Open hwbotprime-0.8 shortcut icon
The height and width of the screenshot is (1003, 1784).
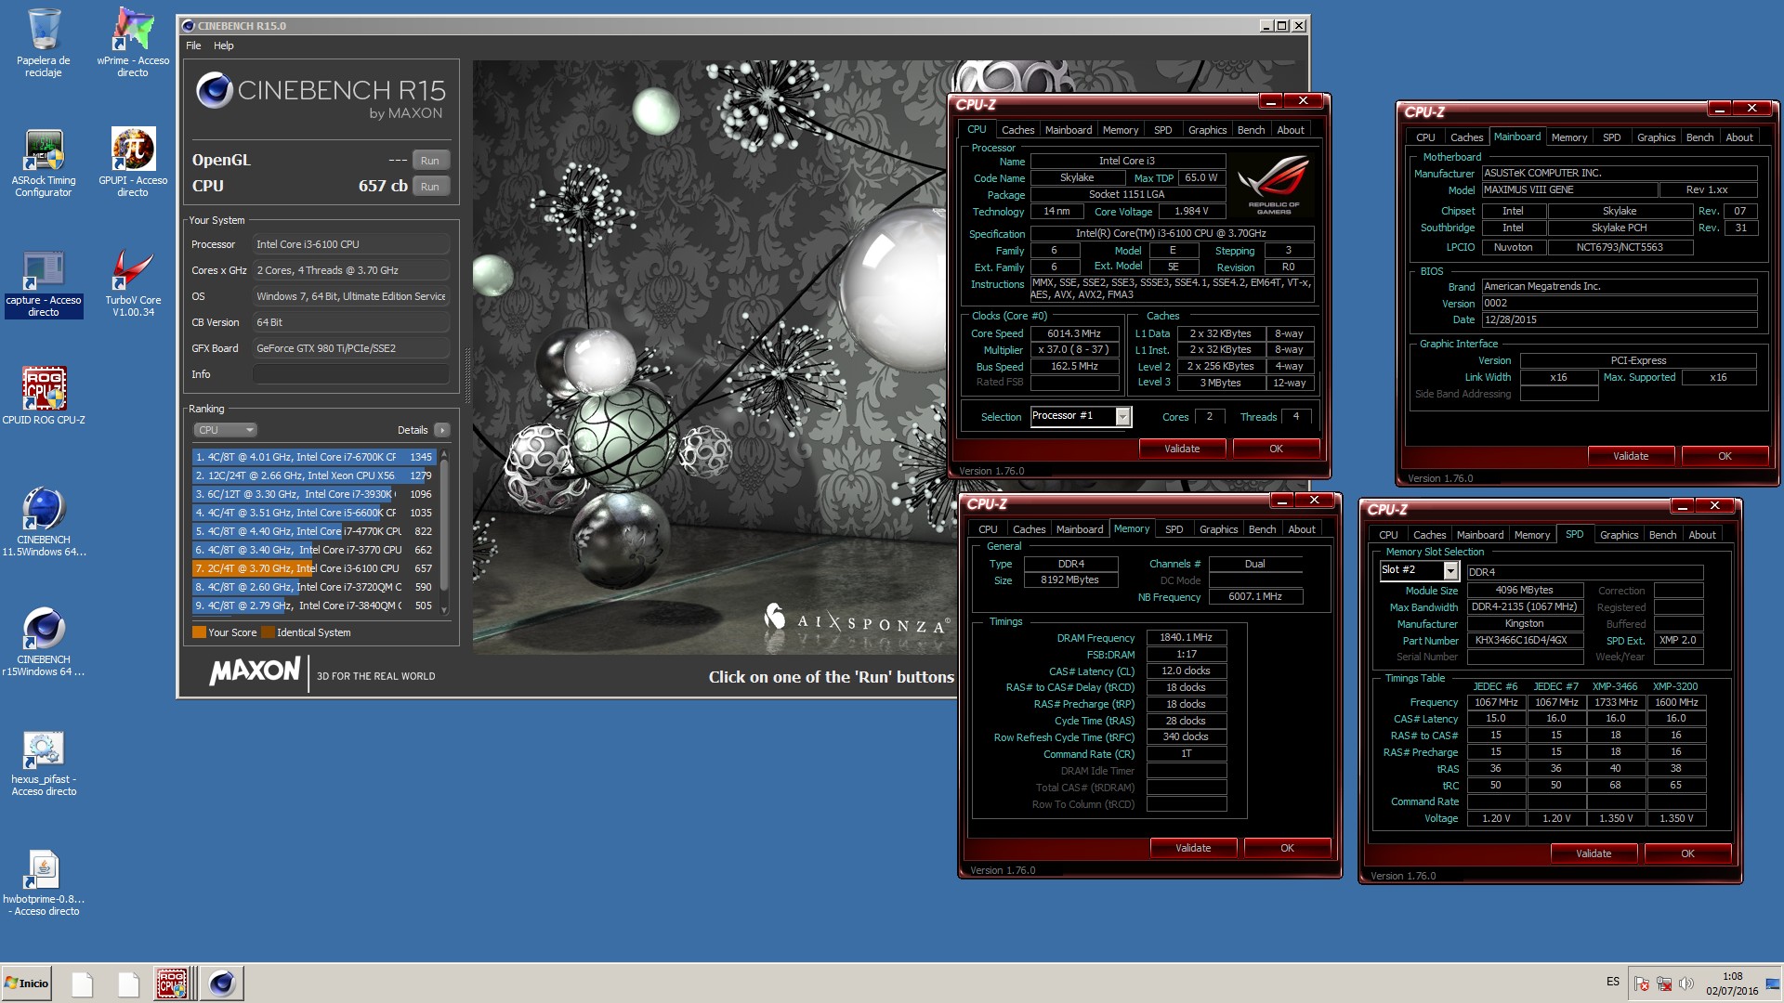click(44, 882)
